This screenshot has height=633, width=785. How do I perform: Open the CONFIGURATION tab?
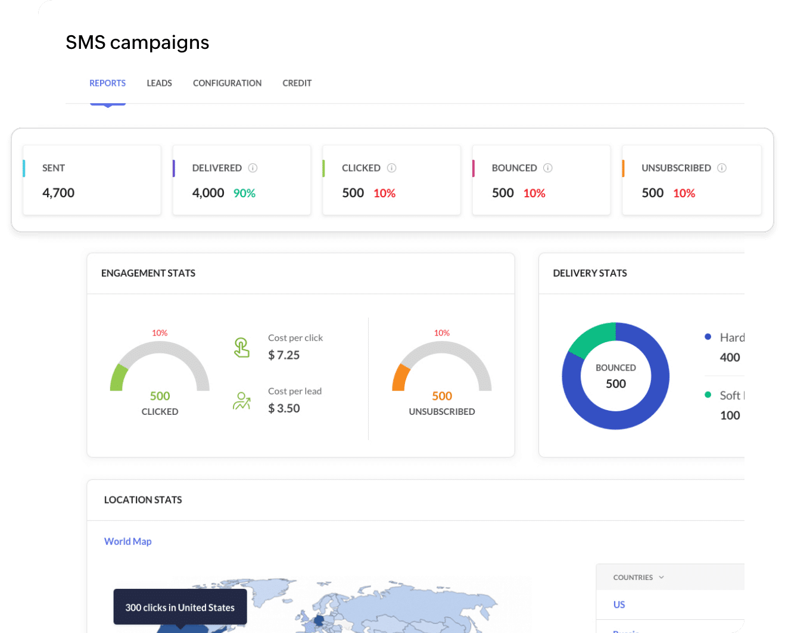pyautogui.click(x=227, y=83)
